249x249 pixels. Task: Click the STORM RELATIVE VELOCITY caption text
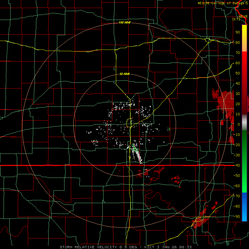coord(89,247)
